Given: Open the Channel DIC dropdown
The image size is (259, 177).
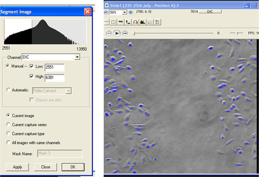Looking at the screenshot, I should point(77,57).
